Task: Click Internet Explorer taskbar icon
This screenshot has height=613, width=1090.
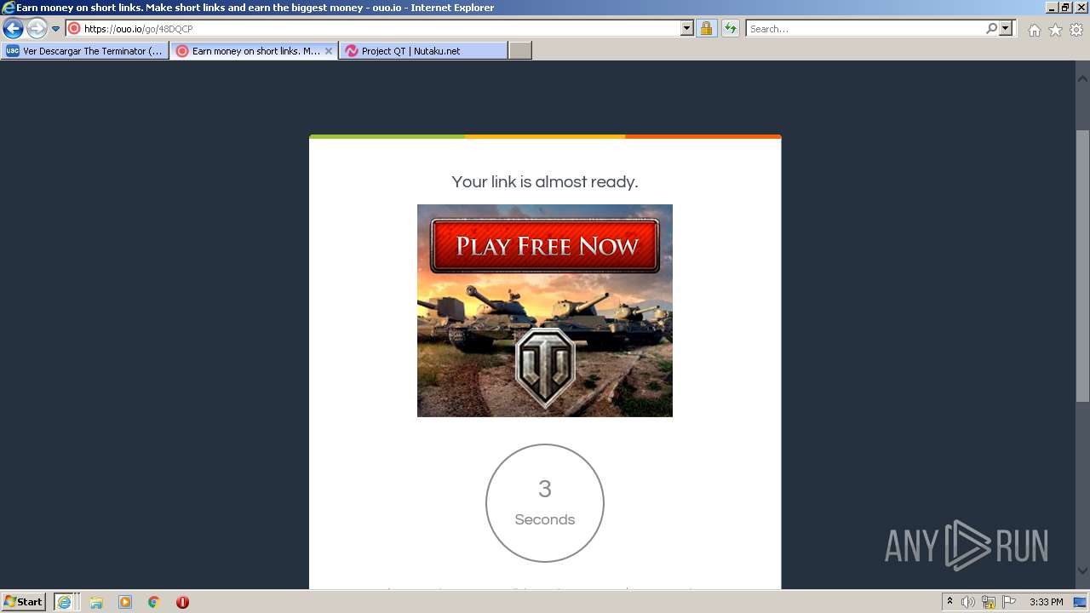Action: coord(64,602)
